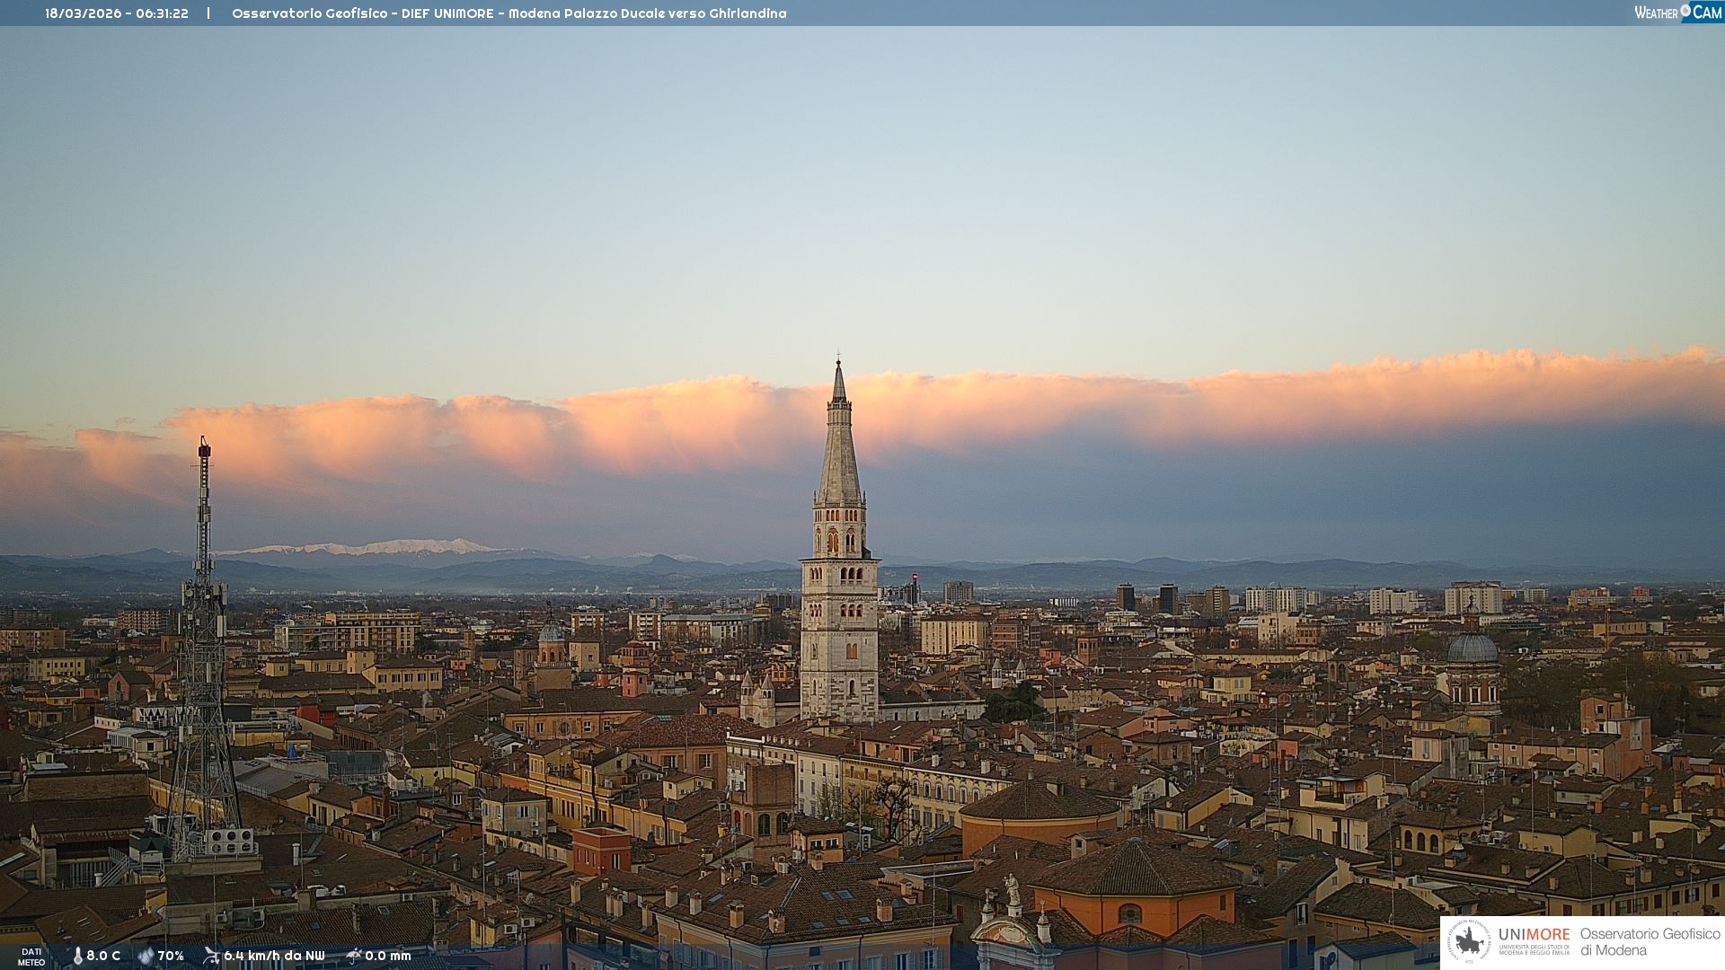Click the grey church dome on right
This screenshot has height=970, width=1725.
click(1473, 649)
